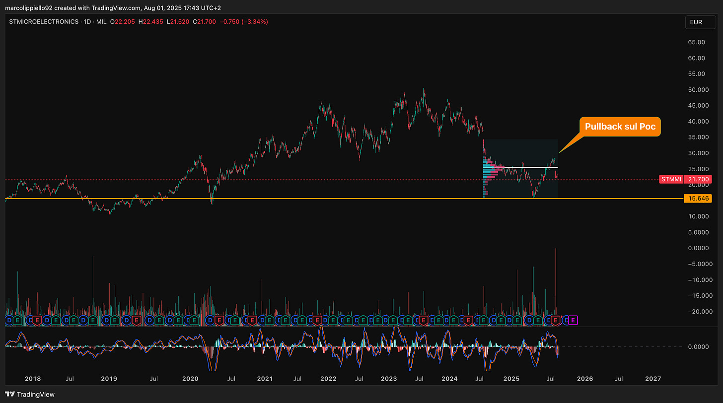Click the red STMMI symbol tag
The image size is (723, 403).
coord(671,179)
